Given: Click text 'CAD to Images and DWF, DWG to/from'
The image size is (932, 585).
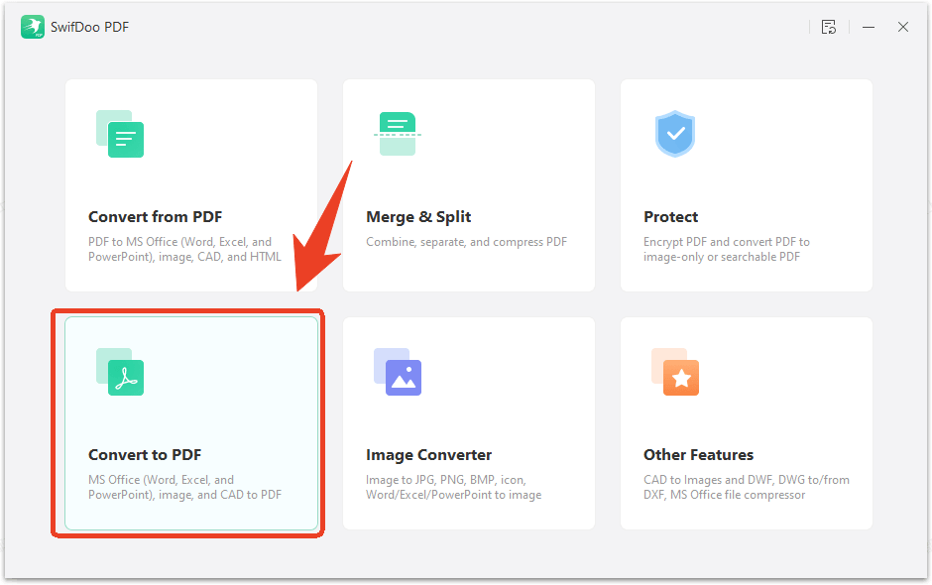Looking at the screenshot, I should [747, 480].
